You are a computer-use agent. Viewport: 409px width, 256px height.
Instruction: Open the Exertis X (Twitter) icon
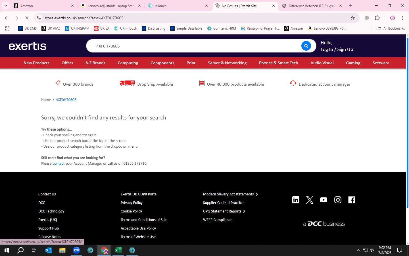coord(310,200)
